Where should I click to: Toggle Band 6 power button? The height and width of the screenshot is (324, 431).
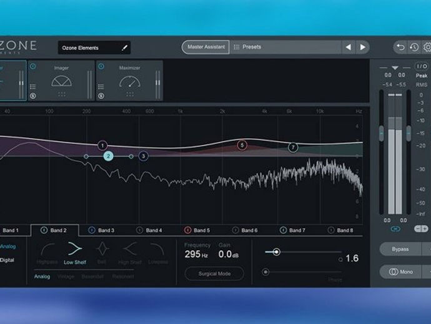pos(235,230)
